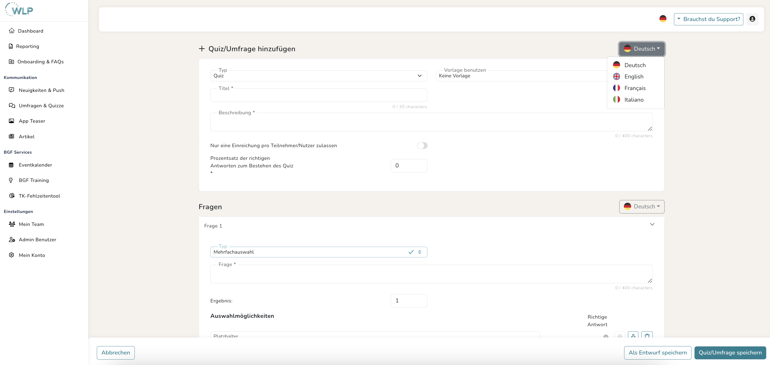Click the German flag in header
Image resolution: width=770 pixels, height=365 pixels.
[663, 19]
